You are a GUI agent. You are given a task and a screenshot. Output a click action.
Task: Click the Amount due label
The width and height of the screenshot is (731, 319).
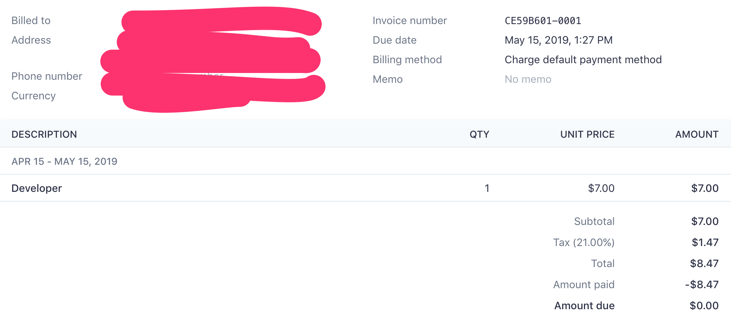coord(584,305)
